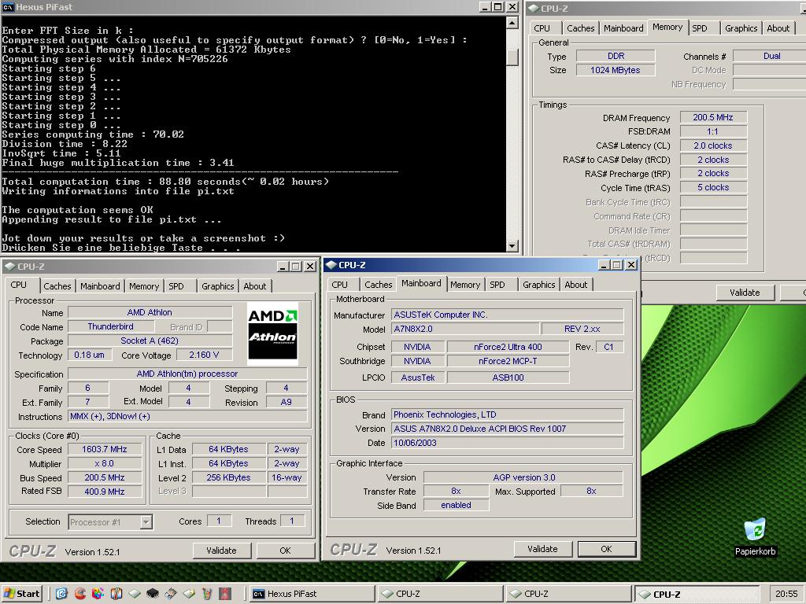The height and width of the screenshot is (604, 806).
Task: Open CPU tab in the Mainboard CPU-Z window
Action: pos(339,285)
